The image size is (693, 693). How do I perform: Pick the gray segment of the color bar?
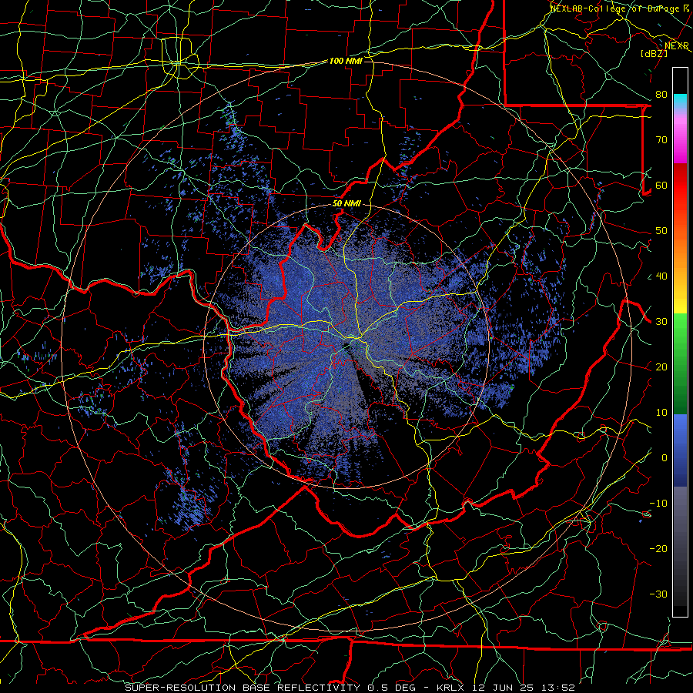[680, 546]
